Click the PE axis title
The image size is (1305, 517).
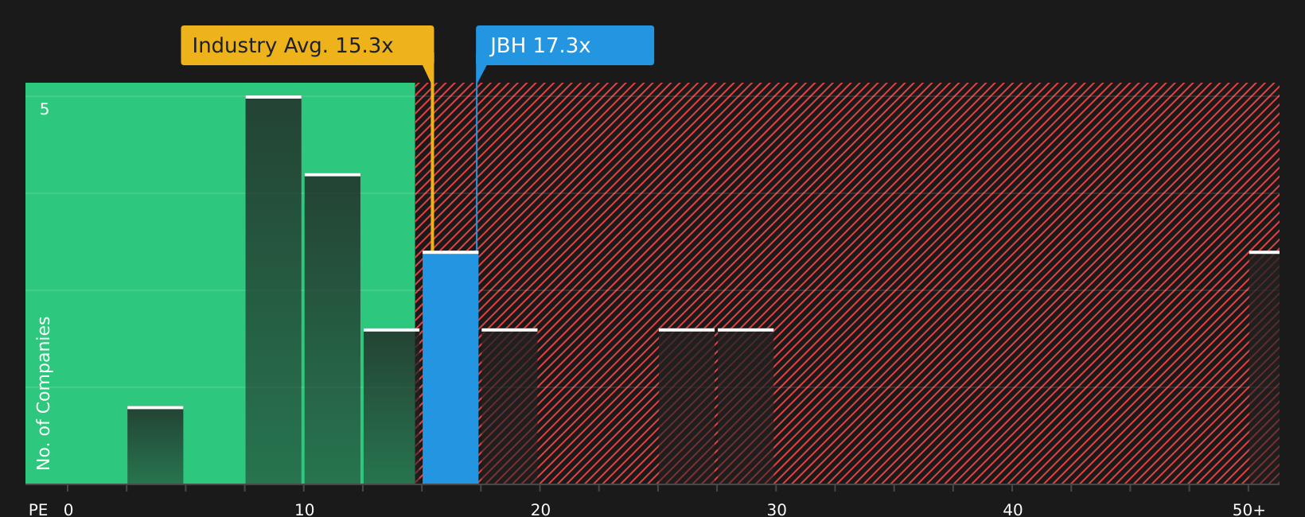click(38, 510)
